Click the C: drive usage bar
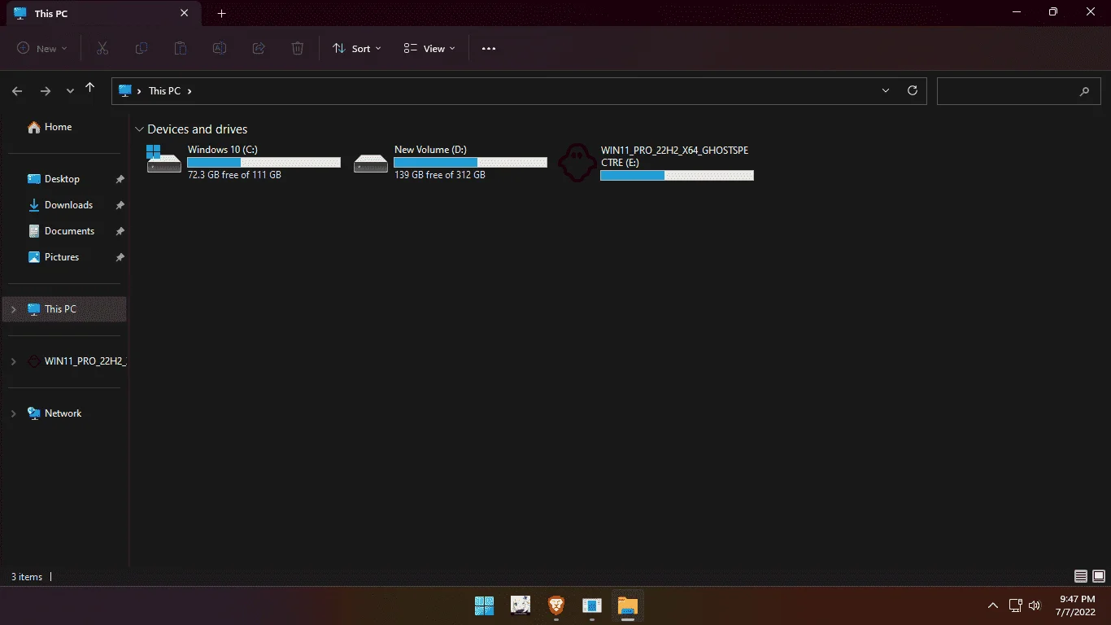This screenshot has height=625, width=1111. coord(264,163)
